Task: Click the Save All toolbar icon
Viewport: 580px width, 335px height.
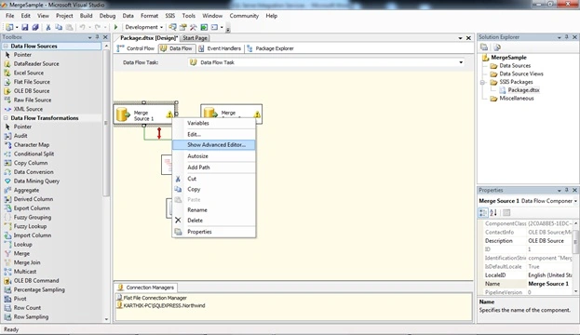Action: pyautogui.click(x=35, y=27)
